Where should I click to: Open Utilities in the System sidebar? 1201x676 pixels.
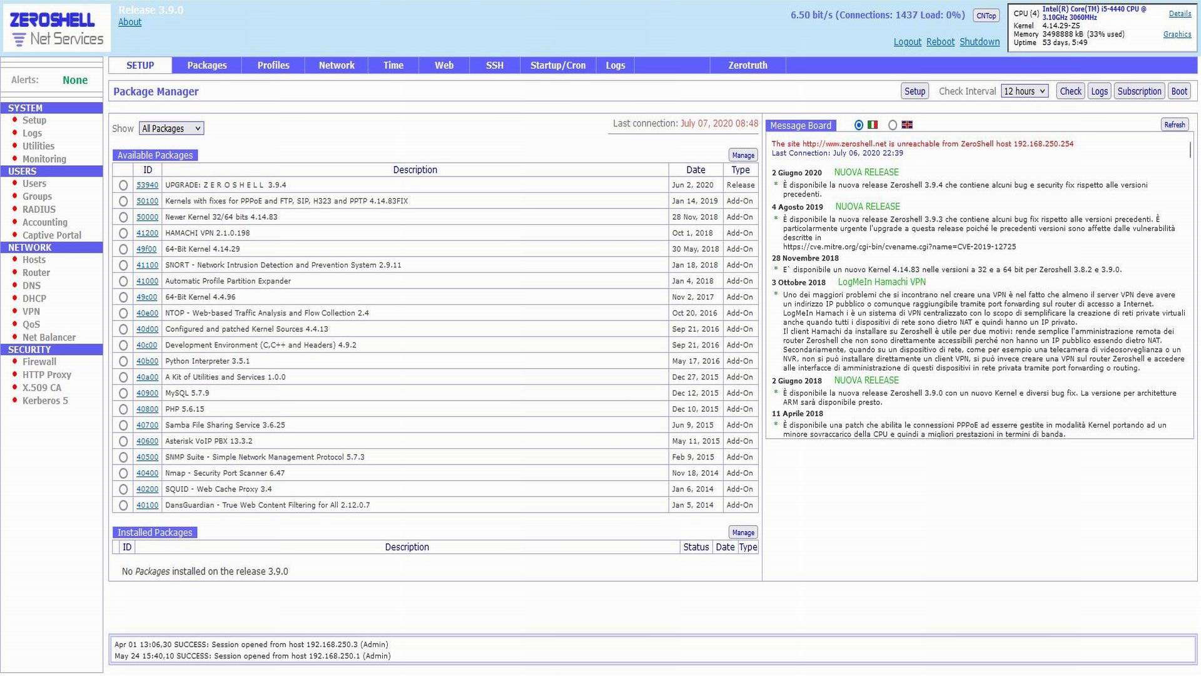38,146
